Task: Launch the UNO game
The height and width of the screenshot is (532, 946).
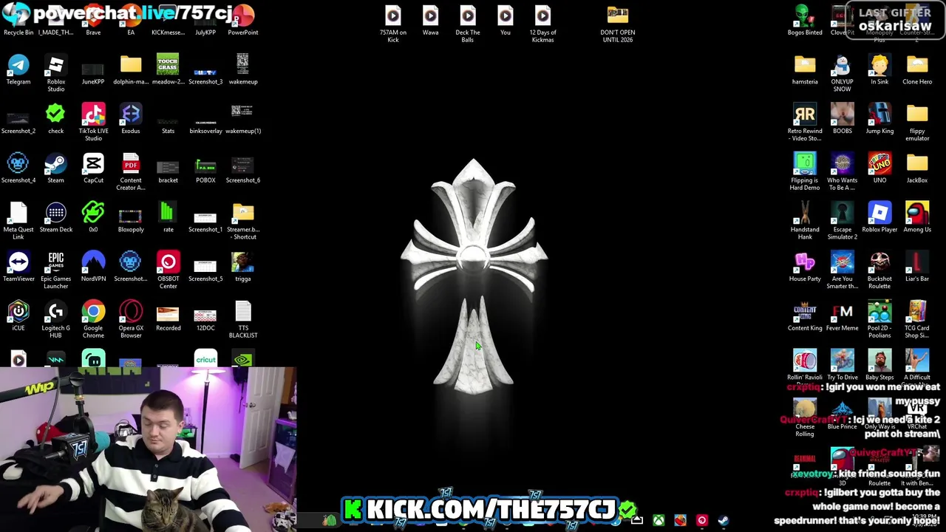Action: pos(879,168)
